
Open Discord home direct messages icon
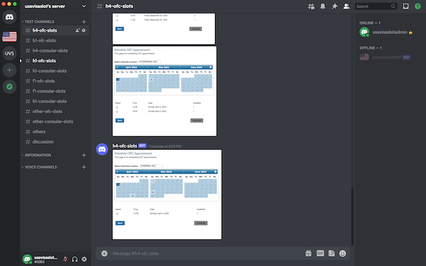(9, 17)
